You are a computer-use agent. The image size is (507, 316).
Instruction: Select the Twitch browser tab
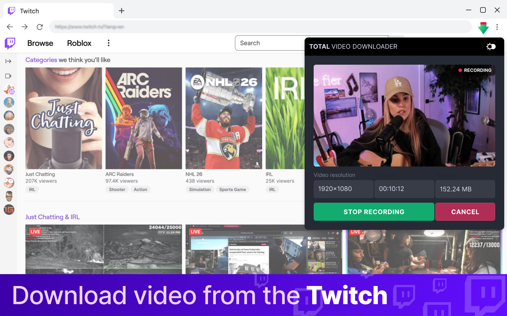pos(59,11)
